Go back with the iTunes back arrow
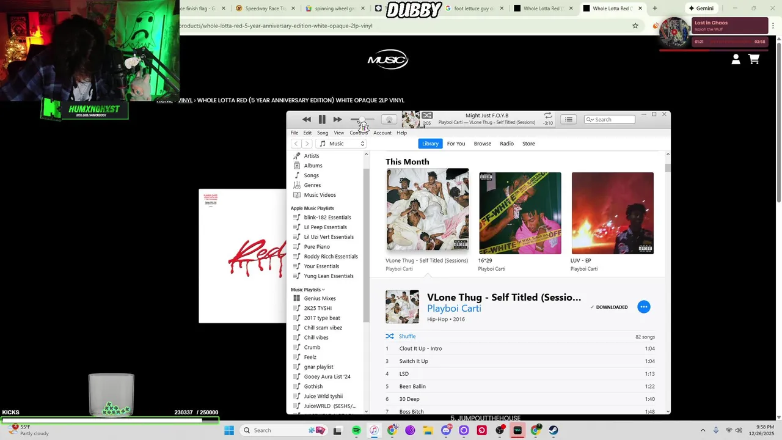 (x=296, y=144)
